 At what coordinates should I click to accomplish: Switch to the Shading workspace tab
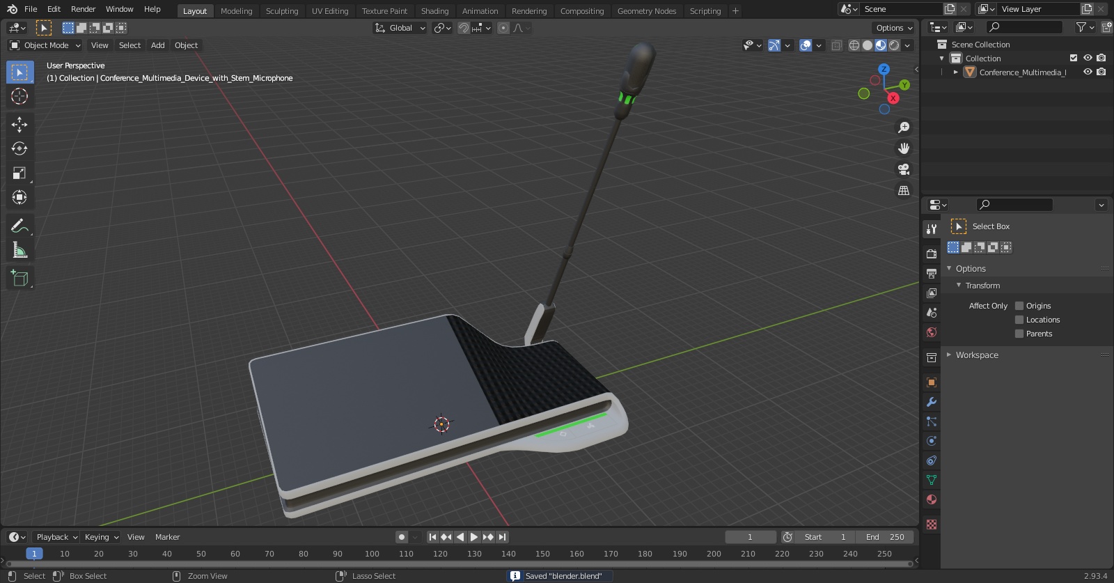pos(434,11)
